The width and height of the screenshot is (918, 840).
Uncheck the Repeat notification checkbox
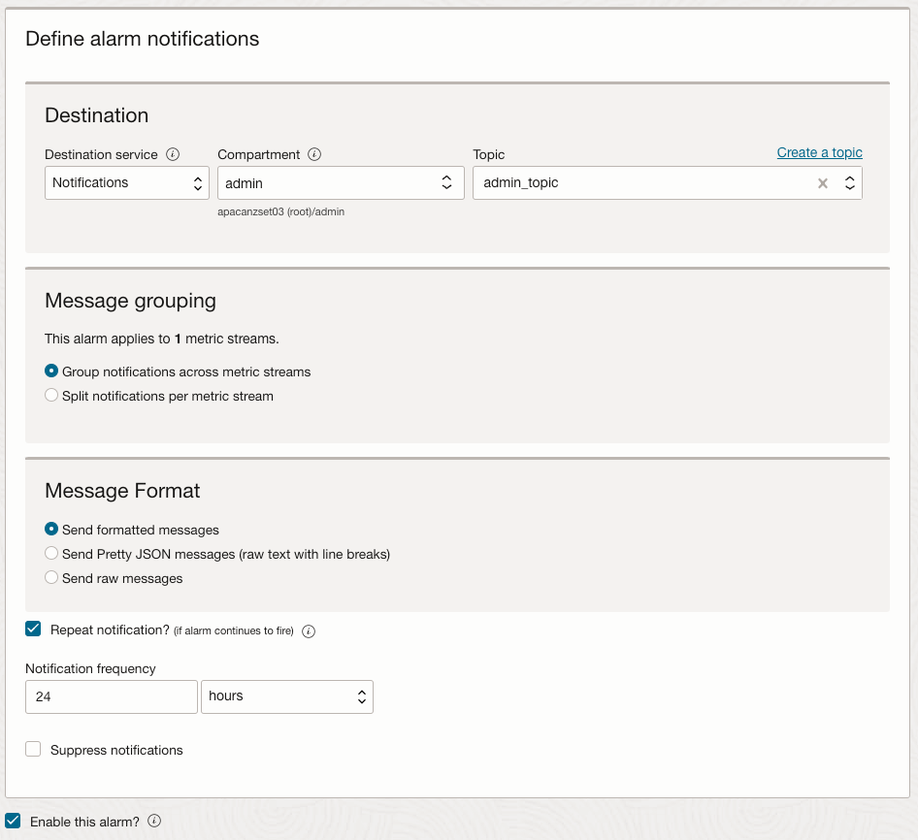(34, 630)
